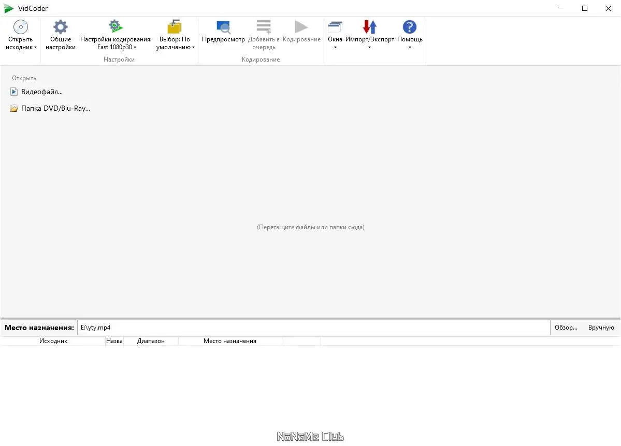This screenshot has width=621, height=446.
Task: Open the General Settings gear icon
Action: tap(61, 27)
